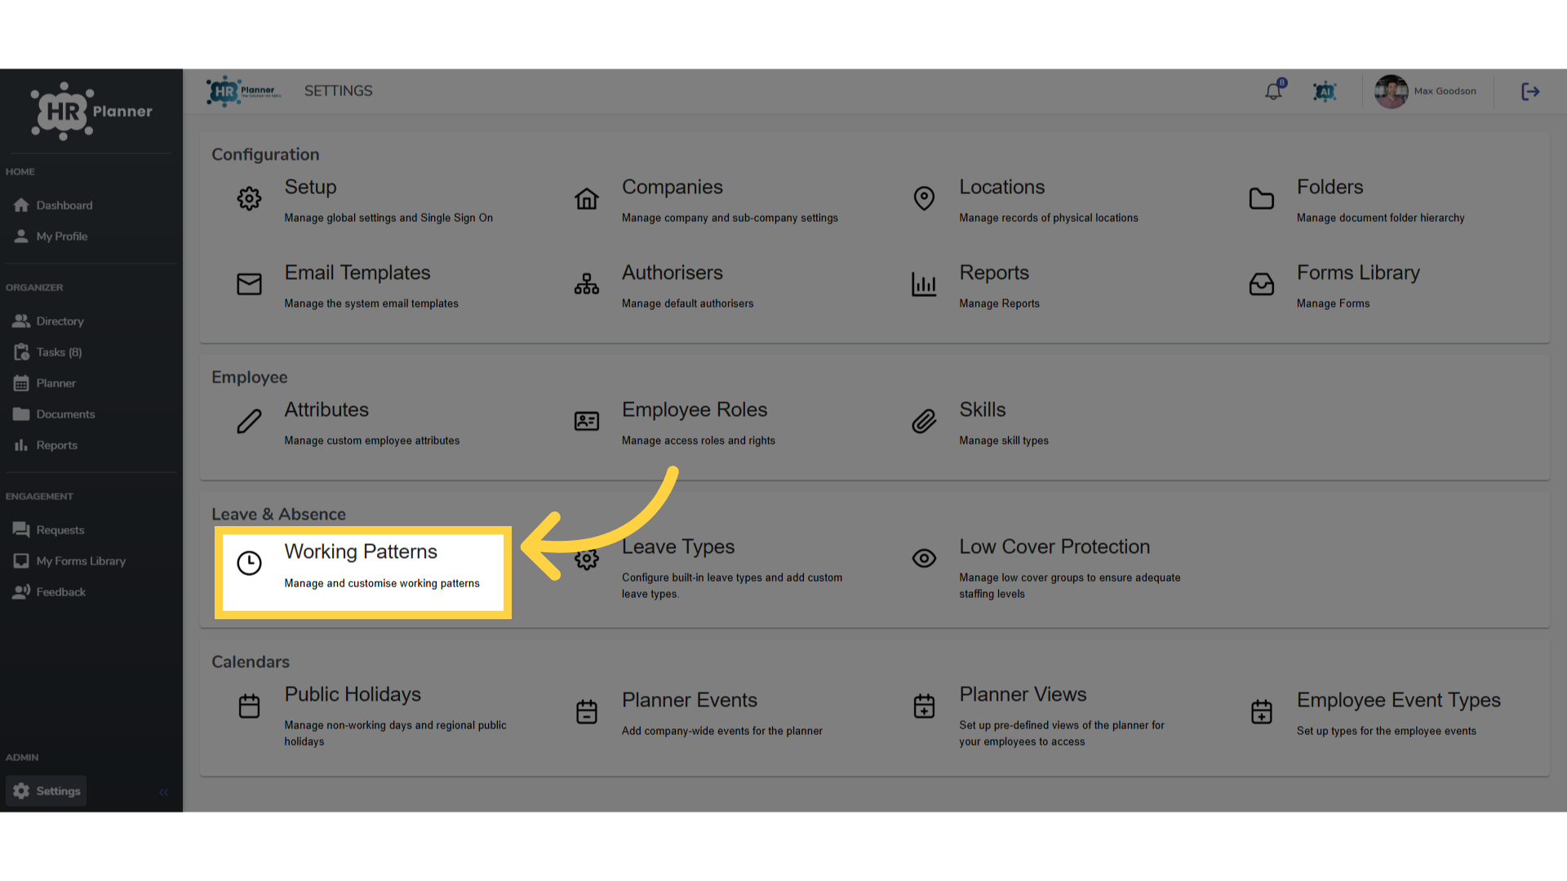Click the Low Cover Protection eye icon

click(x=924, y=558)
